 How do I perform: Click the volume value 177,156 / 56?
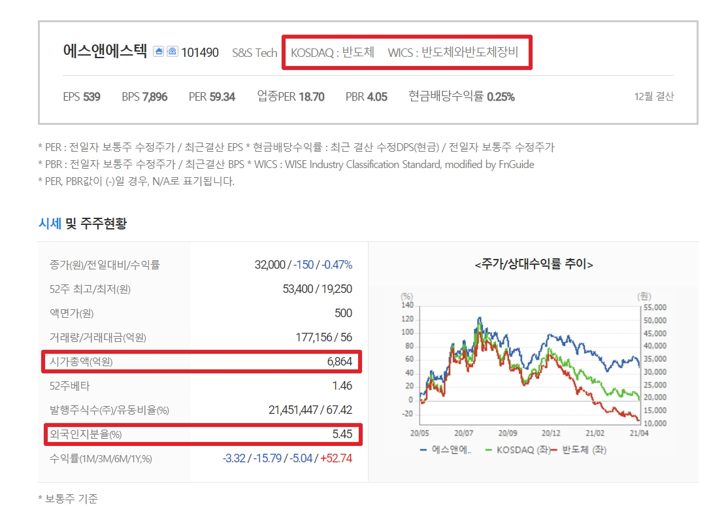coord(324,337)
